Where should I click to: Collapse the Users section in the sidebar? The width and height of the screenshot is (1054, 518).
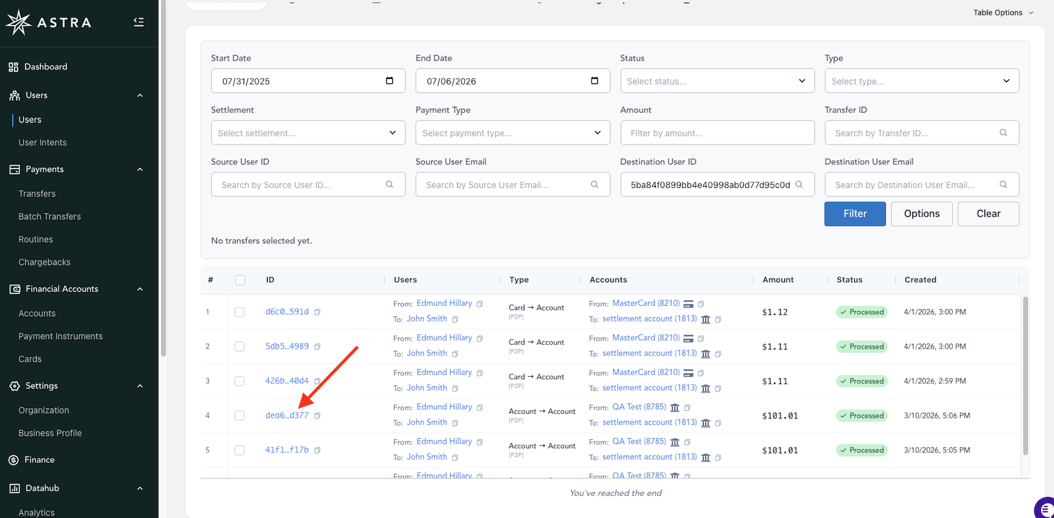[140, 96]
